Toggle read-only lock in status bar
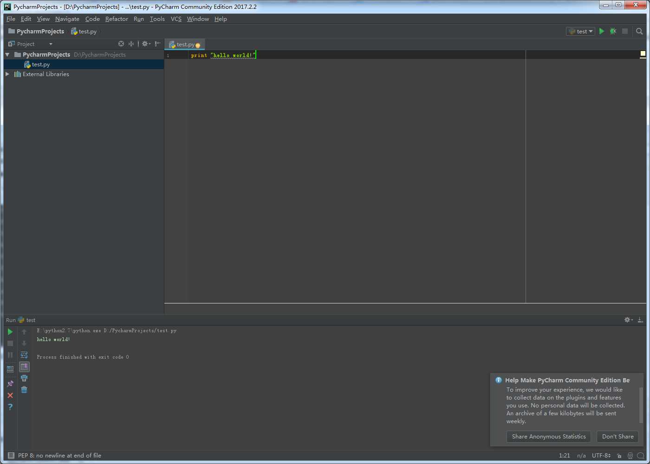Viewport: 650px width, 464px height. [x=619, y=456]
